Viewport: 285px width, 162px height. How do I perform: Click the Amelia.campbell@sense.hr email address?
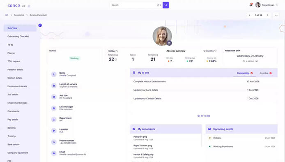click(x=73, y=155)
